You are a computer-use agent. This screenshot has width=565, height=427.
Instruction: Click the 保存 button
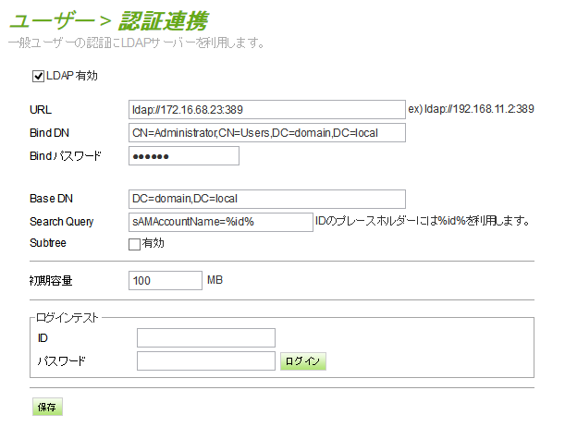coord(47,408)
